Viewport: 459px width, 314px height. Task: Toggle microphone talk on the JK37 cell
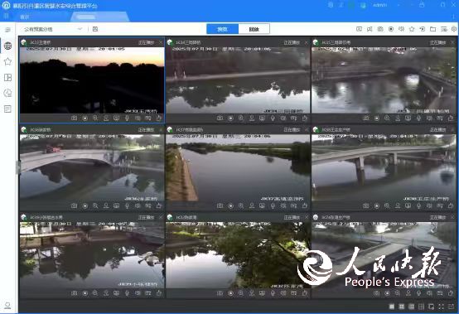[273, 206]
